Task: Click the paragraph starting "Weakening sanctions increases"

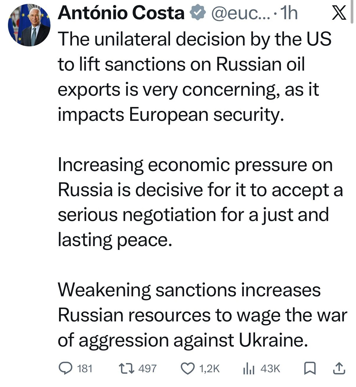Action: pyautogui.click(x=201, y=315)
